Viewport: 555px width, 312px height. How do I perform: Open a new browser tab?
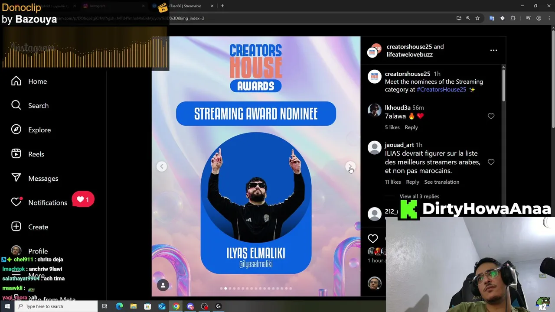(x=222, y=6)
